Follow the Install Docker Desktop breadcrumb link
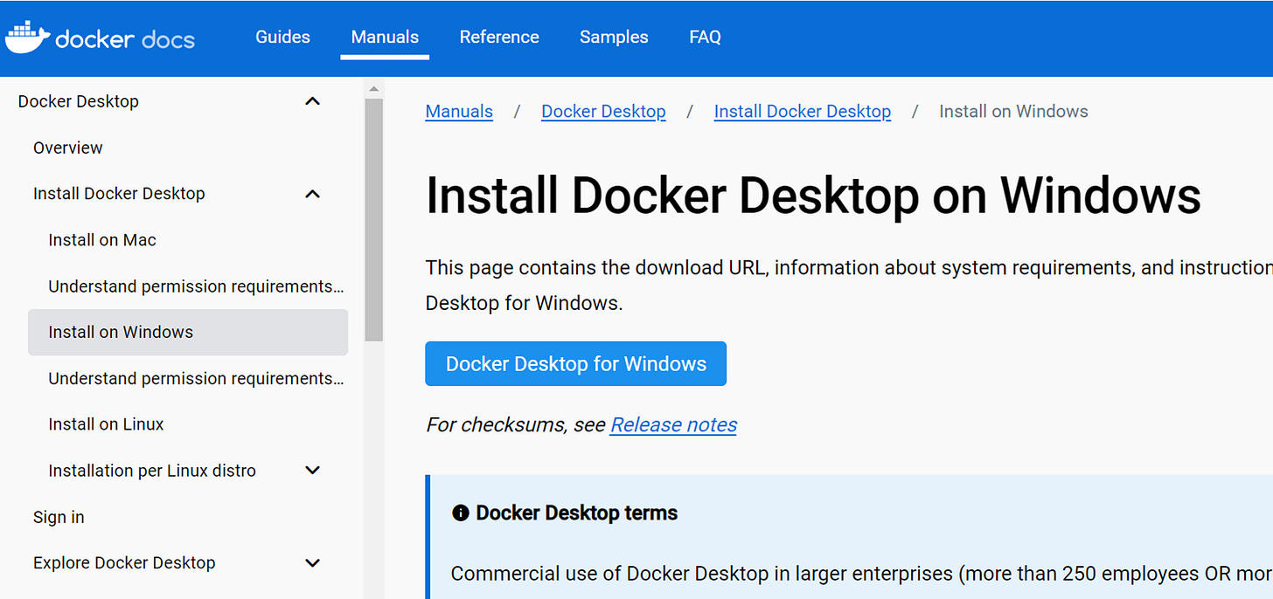 pyautogui.click(x=803, y=112)
